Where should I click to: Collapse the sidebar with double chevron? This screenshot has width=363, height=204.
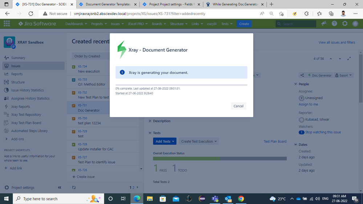coord(60,188)
